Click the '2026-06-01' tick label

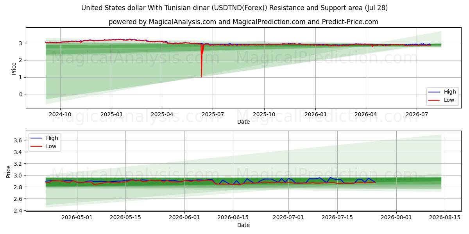(184, 217)
